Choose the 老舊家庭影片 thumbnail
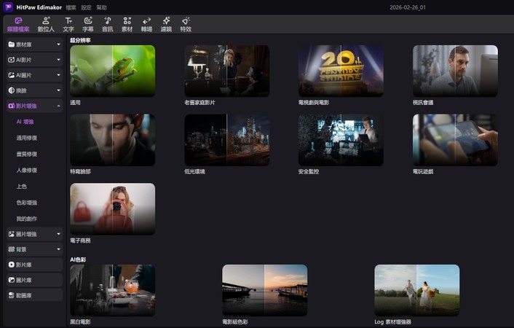The image size is (514, 328). (x=227, y=71)
